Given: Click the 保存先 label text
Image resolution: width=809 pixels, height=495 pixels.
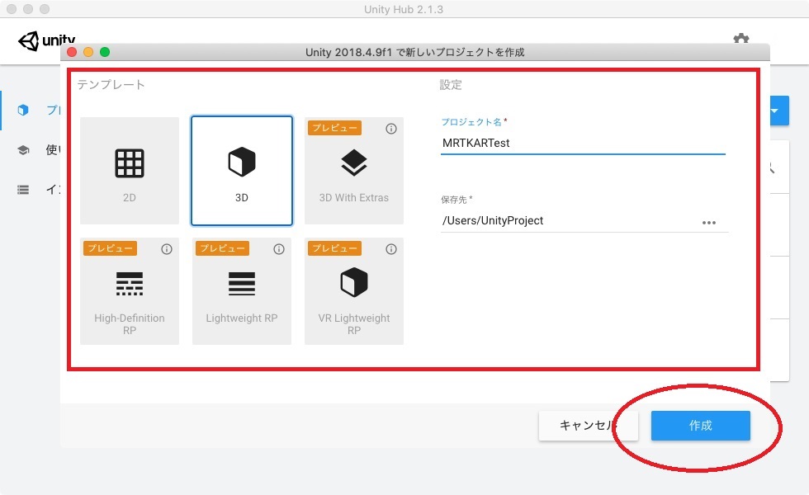Looking at the screenshot, I should click(x=454, y=200).
